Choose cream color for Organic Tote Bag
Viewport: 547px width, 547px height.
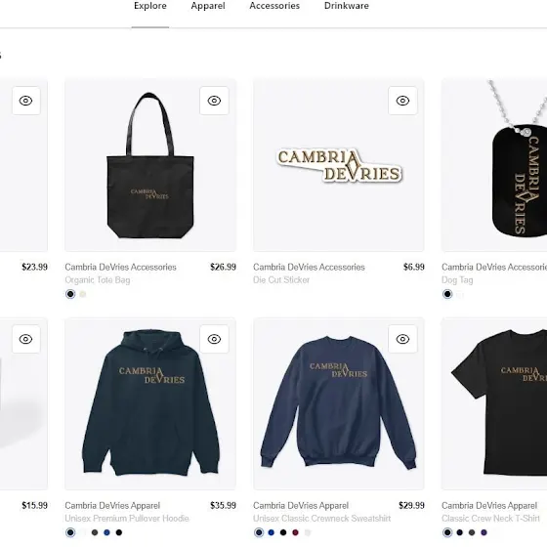point(83,294)
